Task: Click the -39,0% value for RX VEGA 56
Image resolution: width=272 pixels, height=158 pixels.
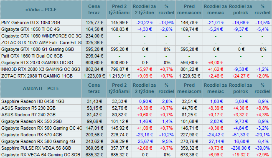Action: click(x=262, y=148)
